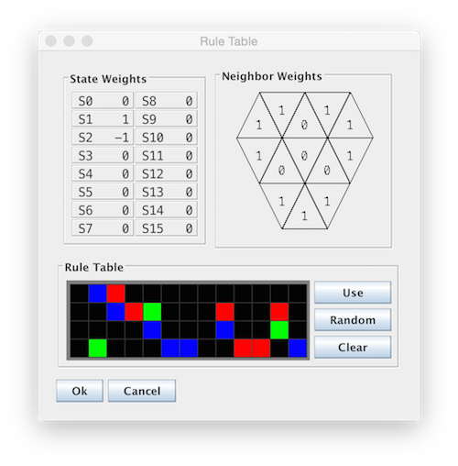Select the last blue cell in bottom row
Viewport: 458px width, 466px height.
[x=298, y=348]
